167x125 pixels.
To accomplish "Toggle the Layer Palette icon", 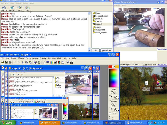I will [59, 62].
